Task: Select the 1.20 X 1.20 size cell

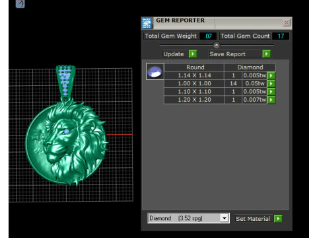Action: pos(194,100)
